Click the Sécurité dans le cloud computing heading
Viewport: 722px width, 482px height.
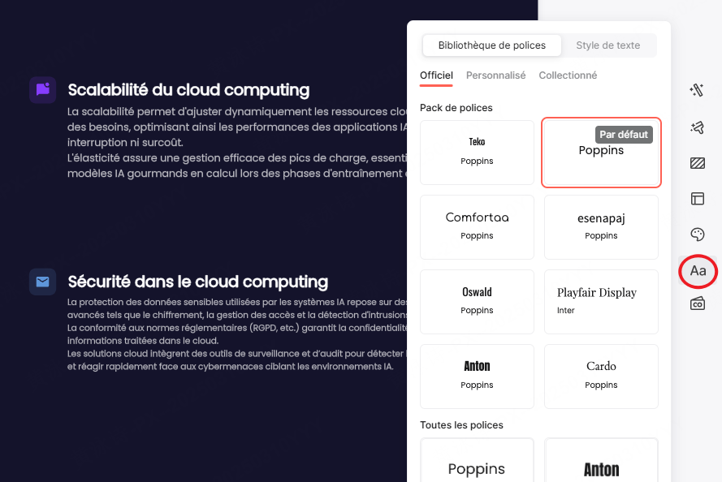pyautogui.click(x=198, y=282)
